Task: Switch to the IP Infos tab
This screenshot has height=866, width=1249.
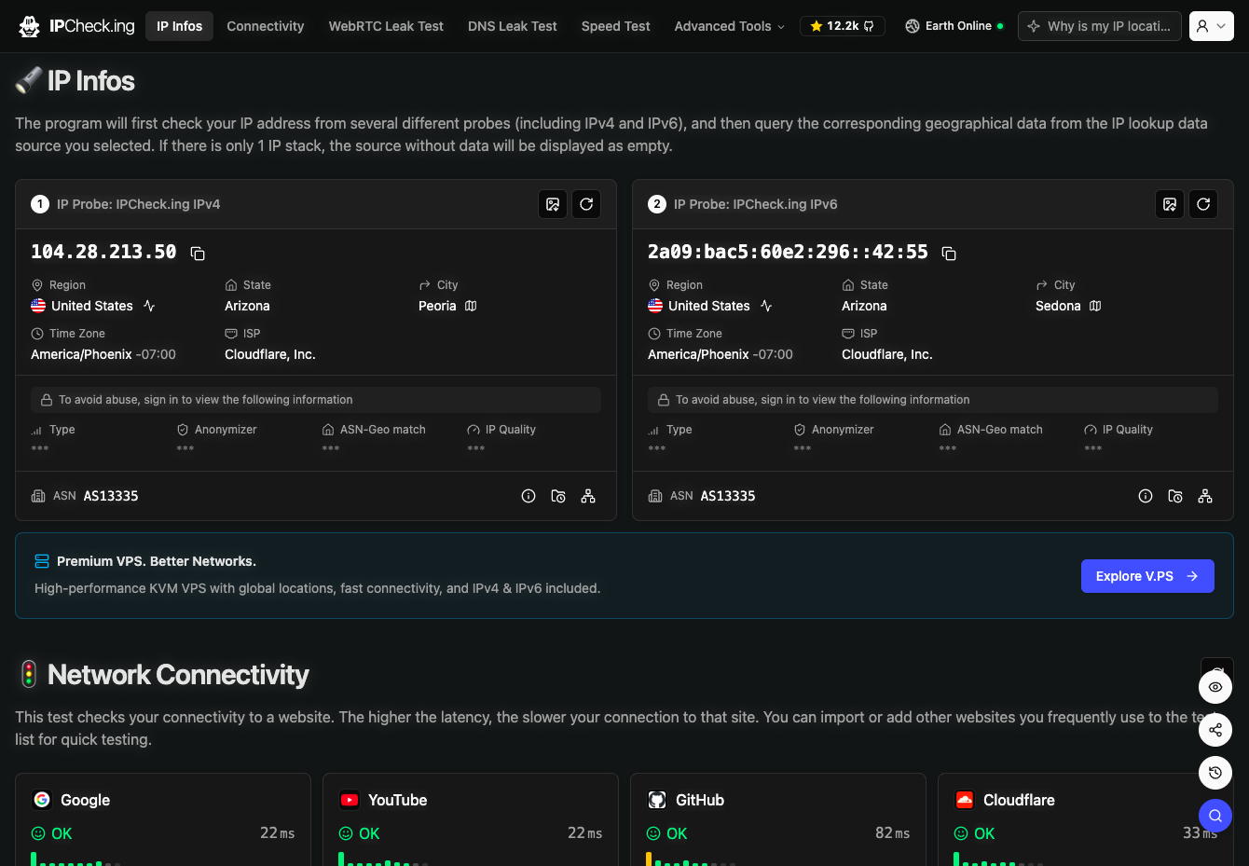Action: [x=180, y=26]
